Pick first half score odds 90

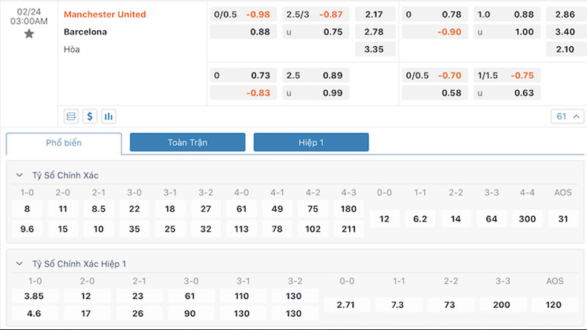coord(191,314)
